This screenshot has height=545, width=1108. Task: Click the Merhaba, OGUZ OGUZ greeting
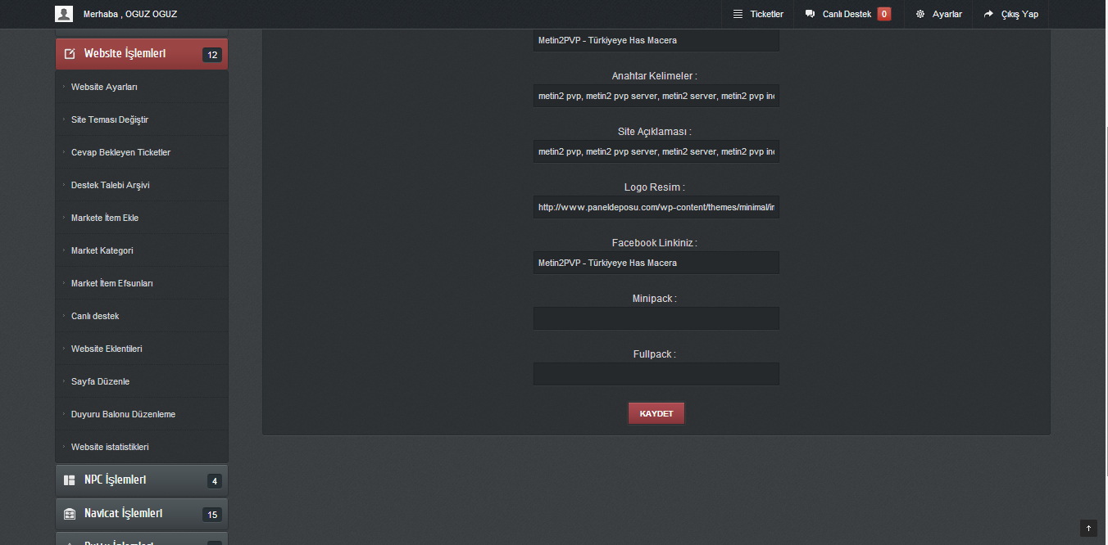[130, 14]
